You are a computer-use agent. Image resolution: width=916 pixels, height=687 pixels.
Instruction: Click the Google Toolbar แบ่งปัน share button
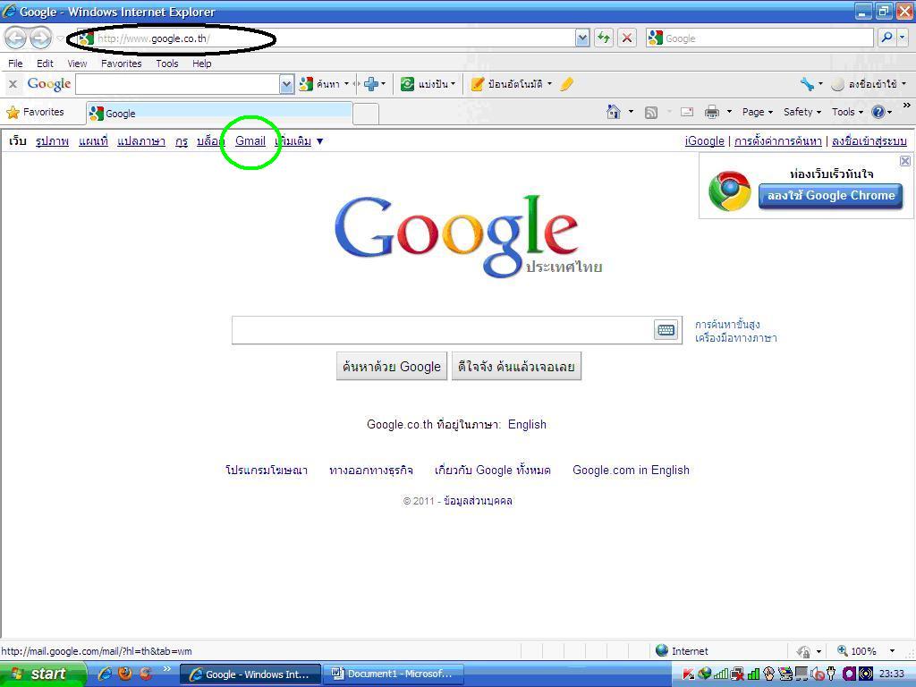pyautogui.click(x=428, y=84)
